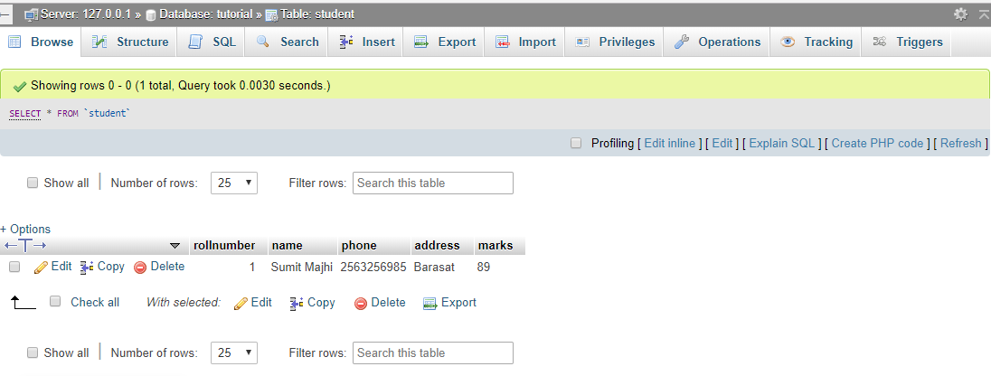
Task: Focus the lower Filter rows search field
Action: [433, 352]
